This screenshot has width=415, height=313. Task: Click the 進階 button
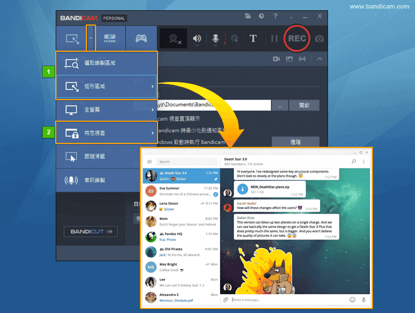(296, 142)
